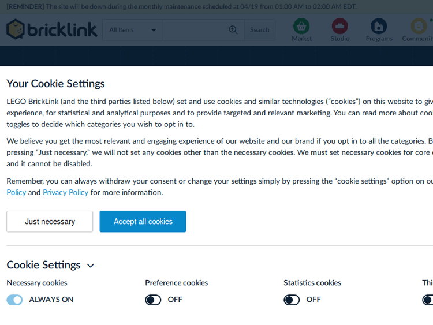This screenshot has width=433, height=325.
Task: Open the Community icon
Action: (419, 27)
